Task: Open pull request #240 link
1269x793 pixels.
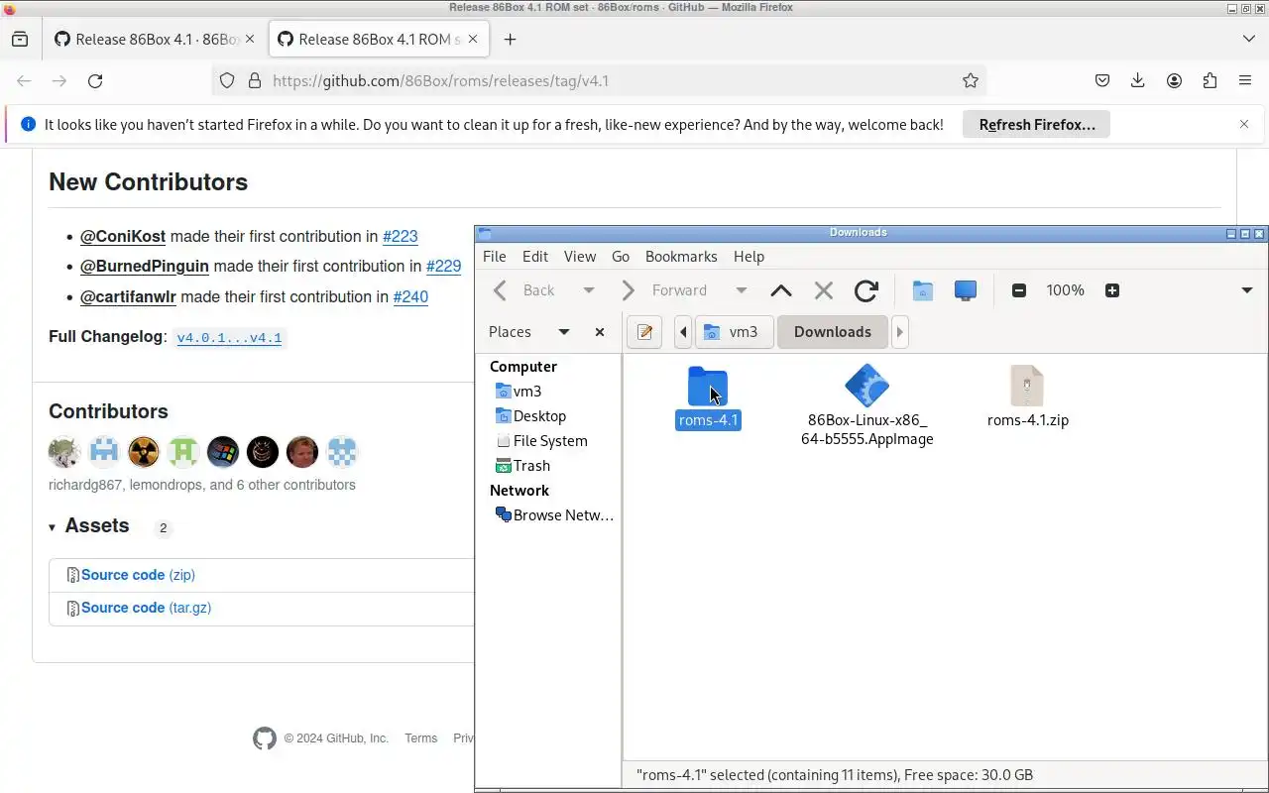Action: click(x=410, y=297)
